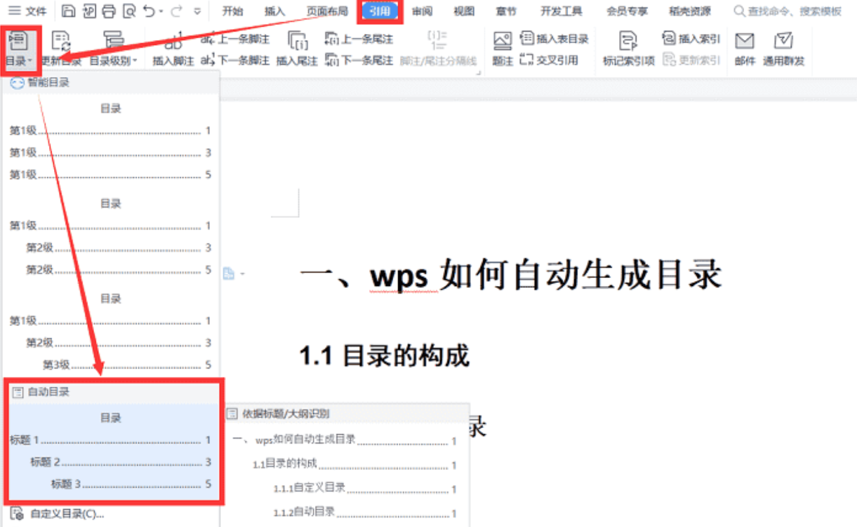The width and height of the screenshot is (857, 527).
Task: Open the 视图 tab
Action: (x=464, y=11)
